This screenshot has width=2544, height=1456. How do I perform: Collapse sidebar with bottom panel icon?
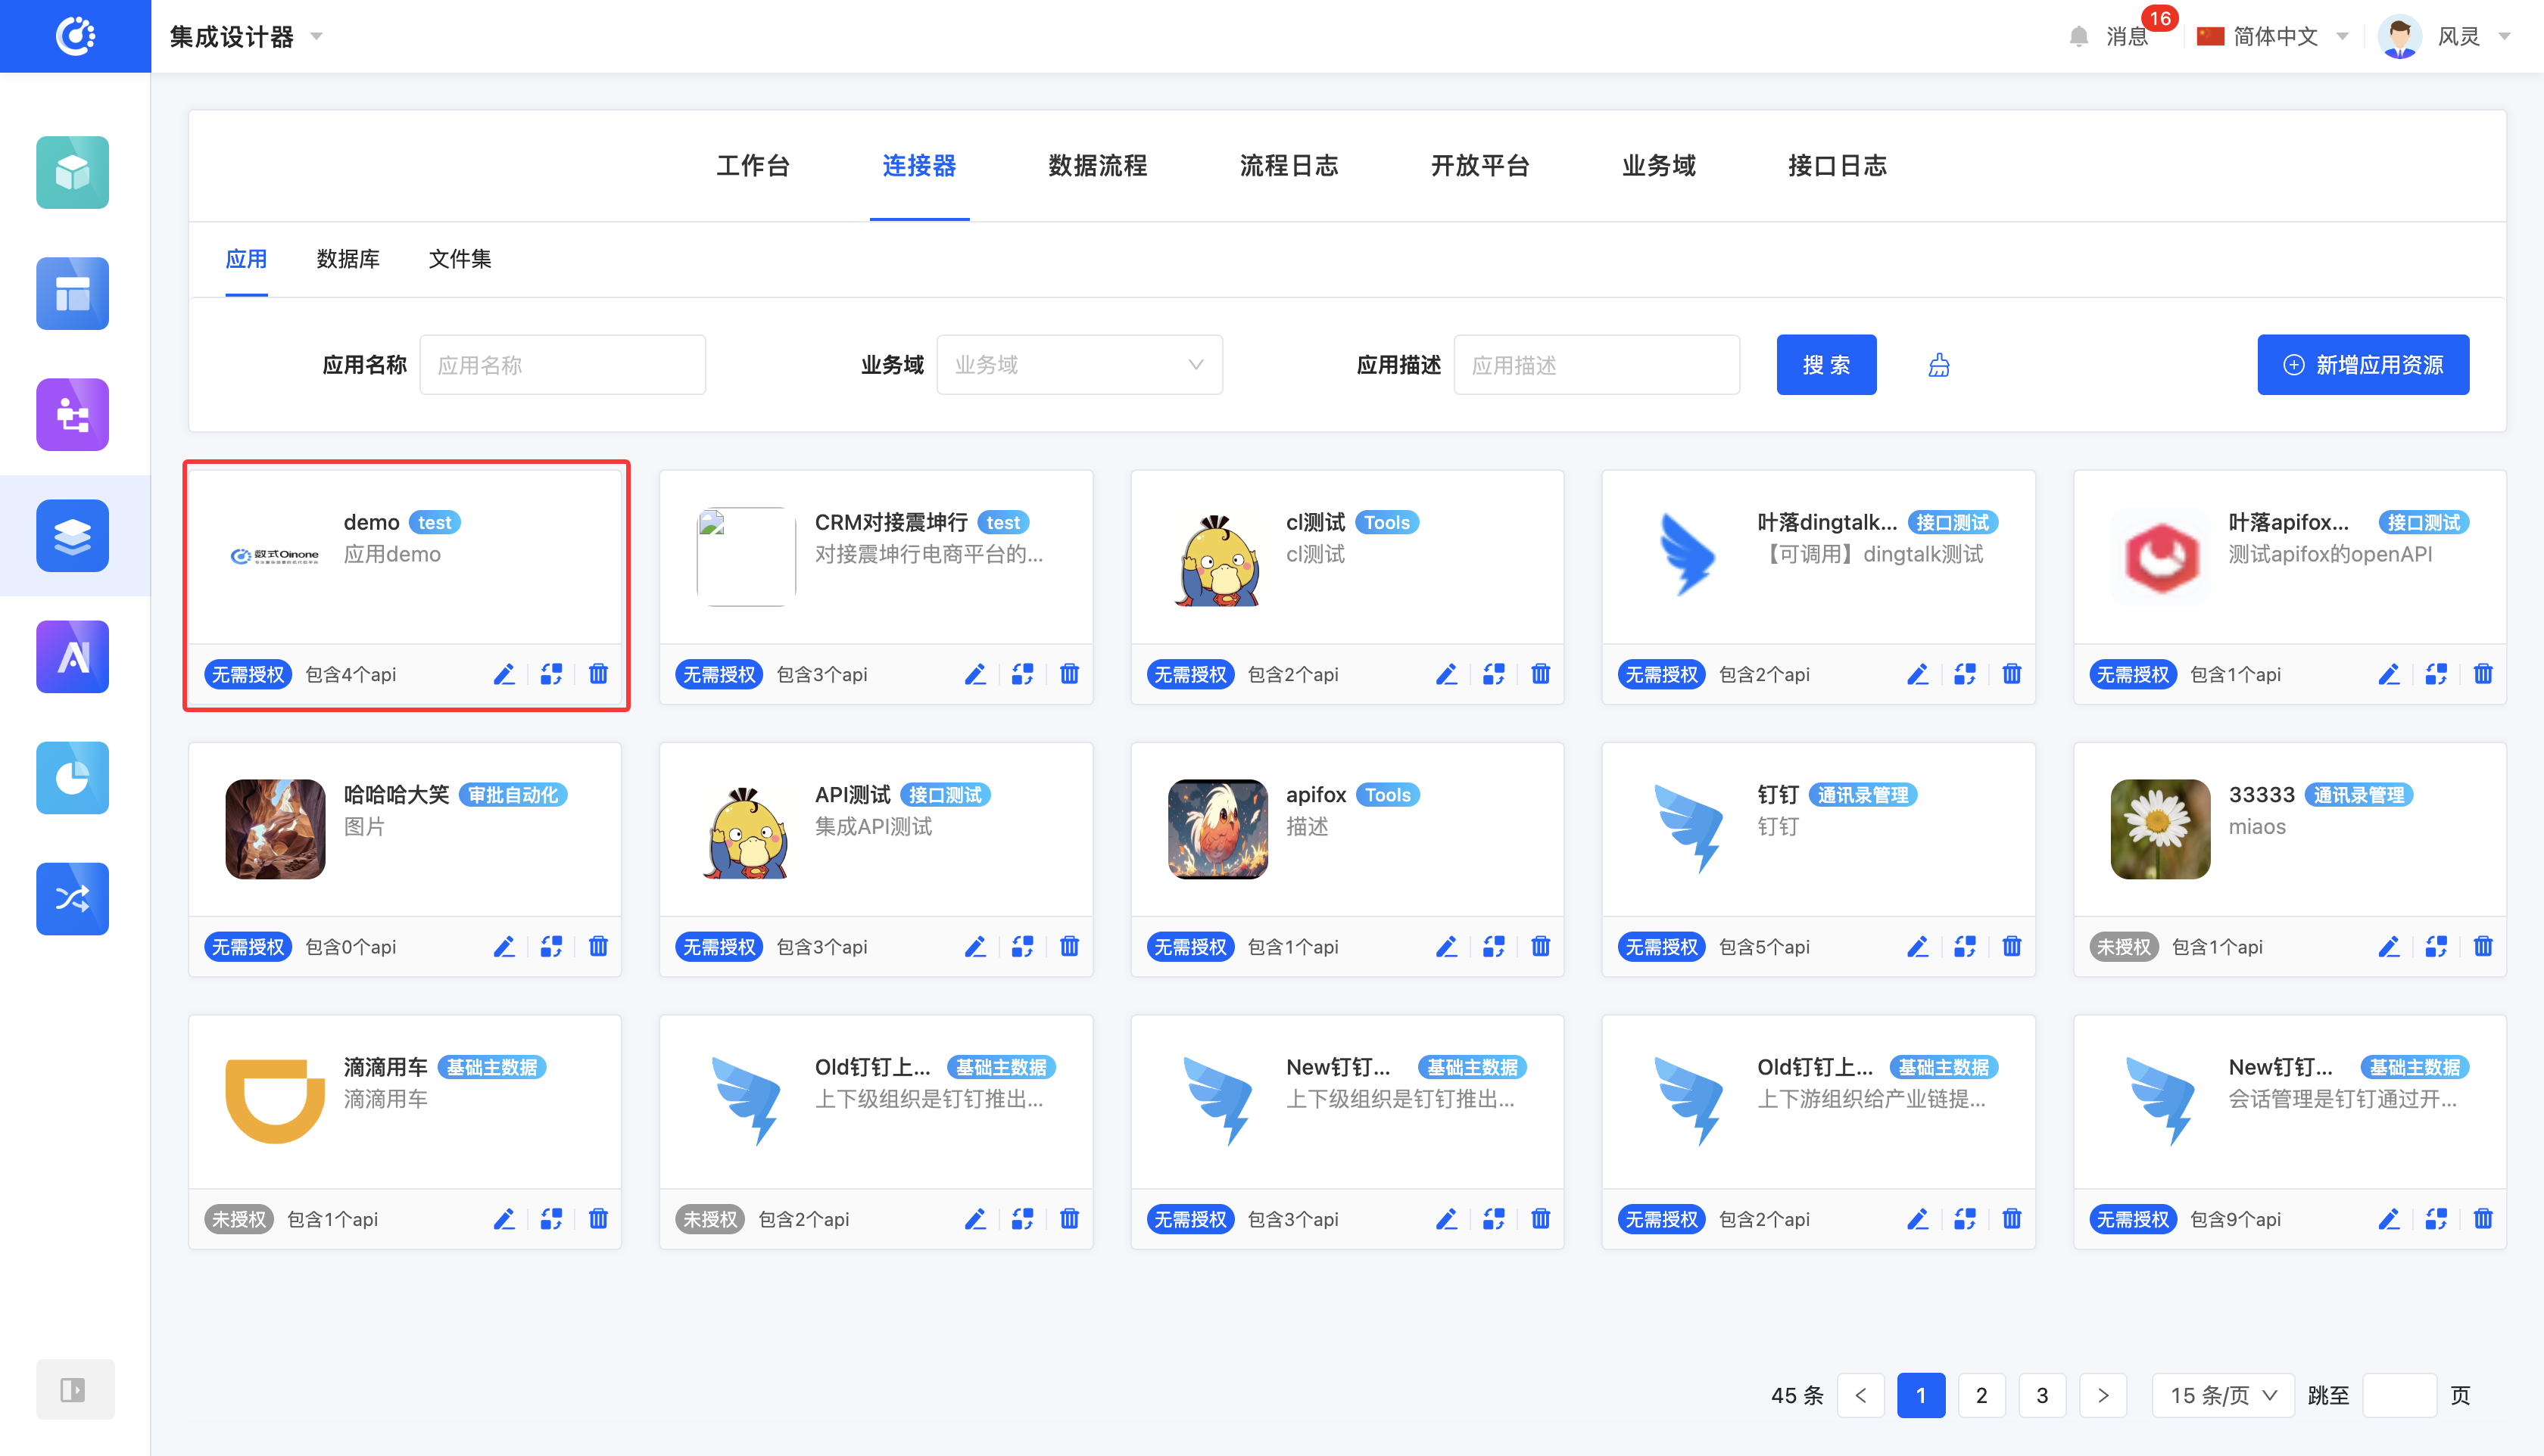72,1389
